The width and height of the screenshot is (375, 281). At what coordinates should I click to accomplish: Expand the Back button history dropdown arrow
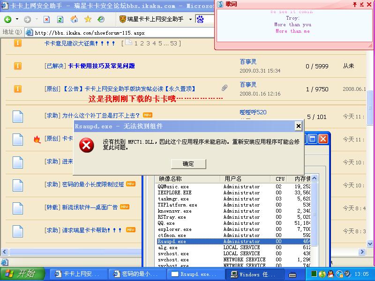coord(17,19)
